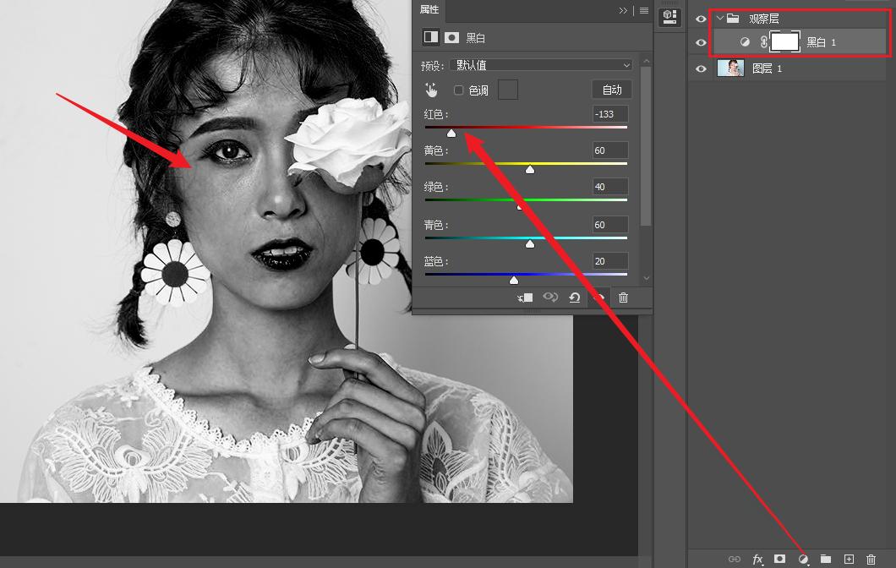Delete layer using Layers panel trash icon
This screenshot has height=568, width=896.
click(x=871, y=560)
